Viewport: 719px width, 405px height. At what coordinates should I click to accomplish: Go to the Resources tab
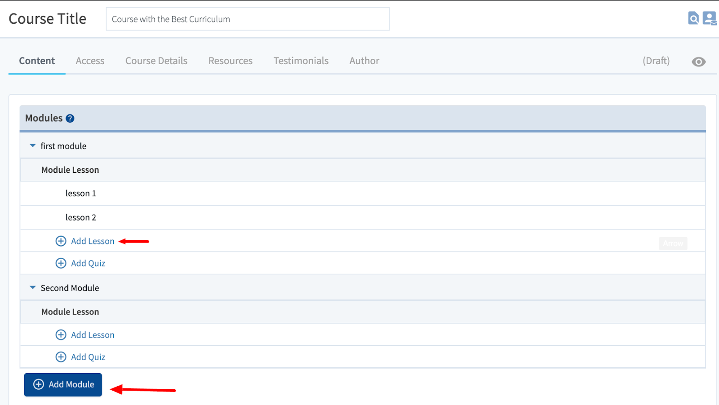pyautogui.click(x=231, y=61)
